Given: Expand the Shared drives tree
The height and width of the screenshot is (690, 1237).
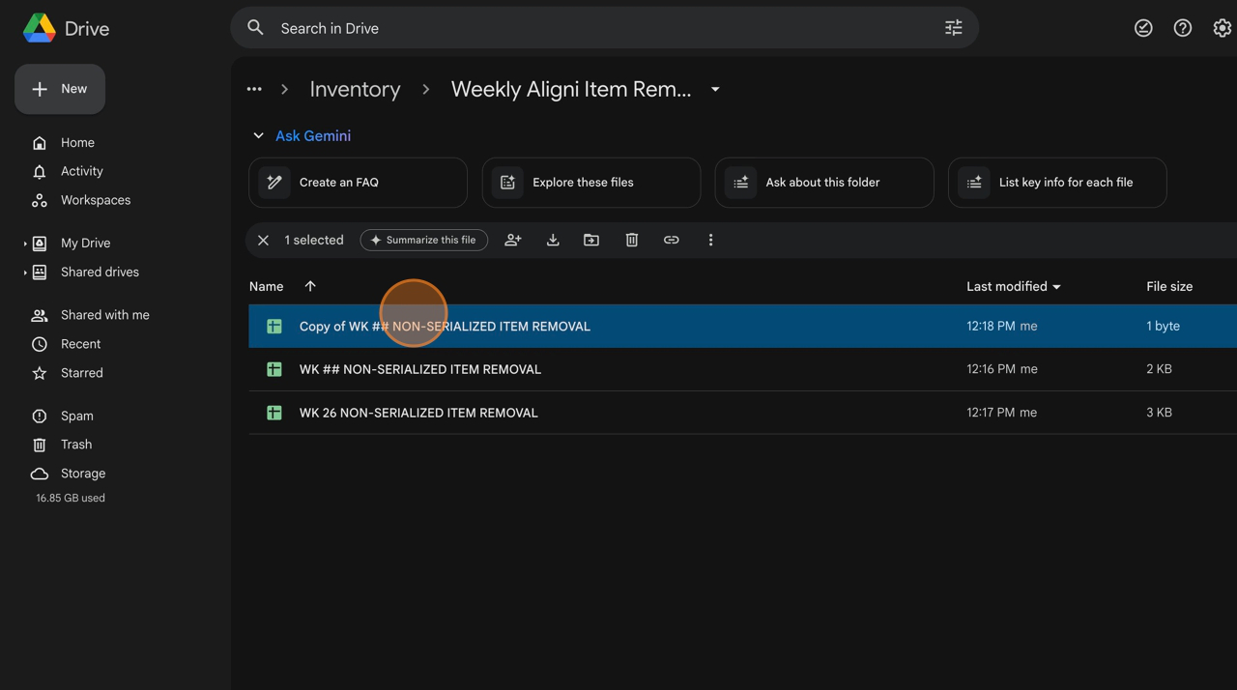Looking at the screenshot, I should (x=25, y=273).
